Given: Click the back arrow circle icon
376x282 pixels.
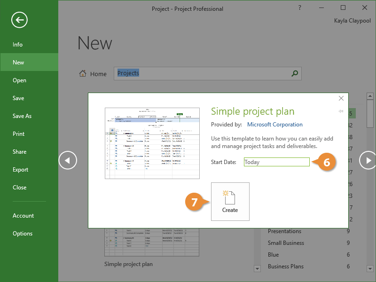Looking at the screenshot, I should (x=20, y=20).
